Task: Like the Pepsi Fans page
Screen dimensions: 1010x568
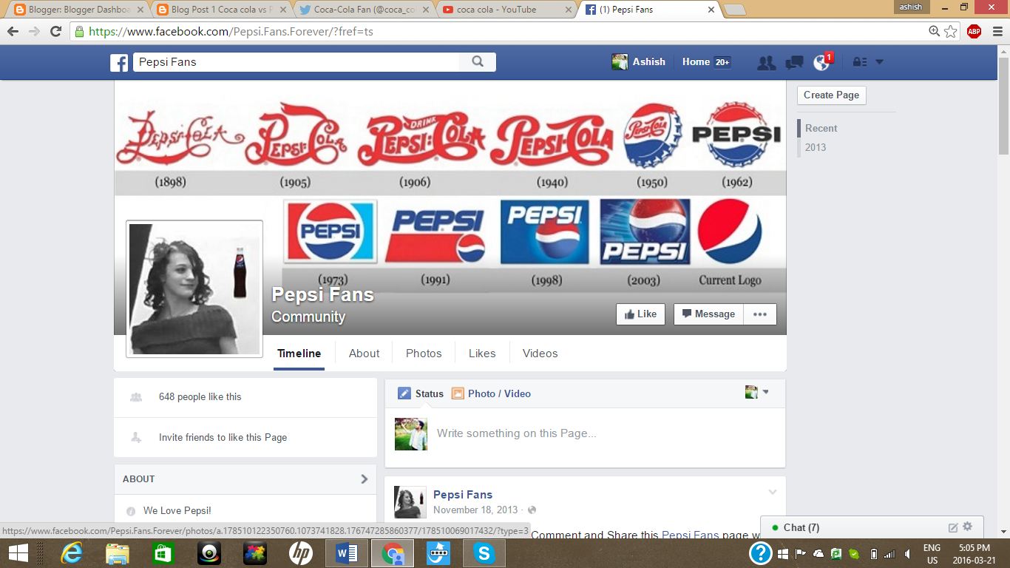Action: [640, 314]
